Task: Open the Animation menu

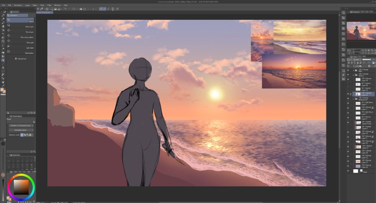Action: click(x=18, y=5)
